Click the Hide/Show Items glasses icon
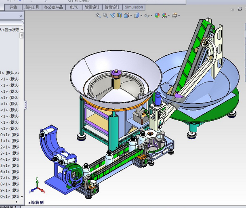Viewport: 246px width, 208px height. [x=147, y=15]
